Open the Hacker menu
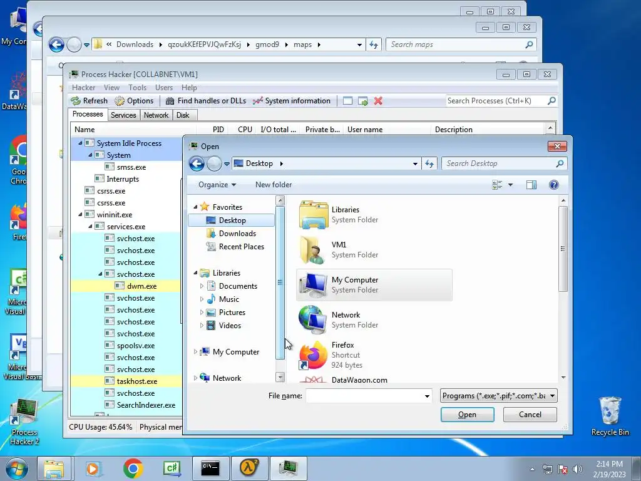Viewport: 641px width, 481px height. 83,88
